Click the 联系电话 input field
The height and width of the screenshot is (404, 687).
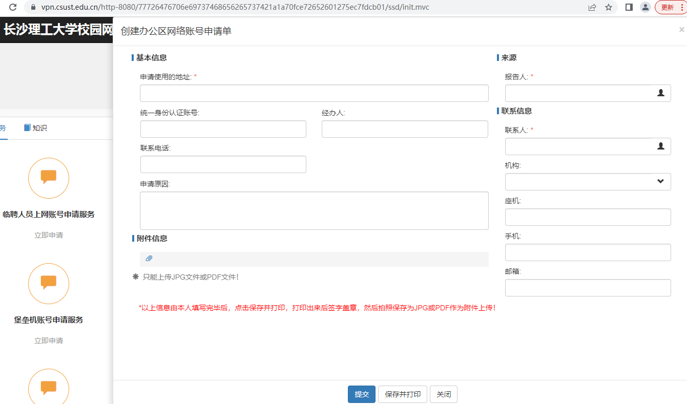[x=223, y=164]
